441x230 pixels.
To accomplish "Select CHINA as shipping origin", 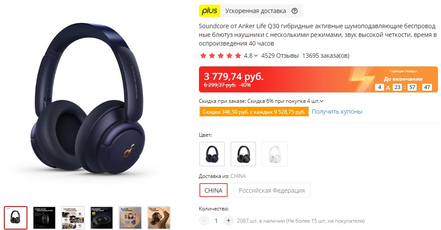I will click(x=213, y=191).
